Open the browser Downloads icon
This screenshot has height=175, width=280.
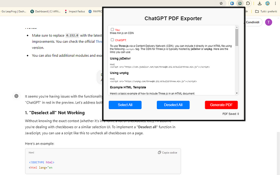[260, 3]
